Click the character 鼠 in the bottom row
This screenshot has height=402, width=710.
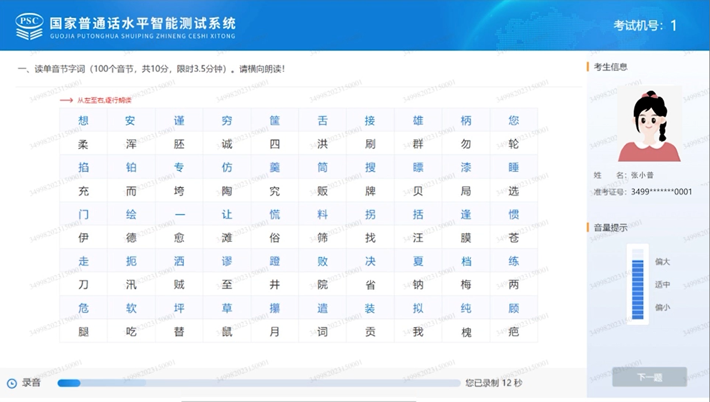coord(227,332)
